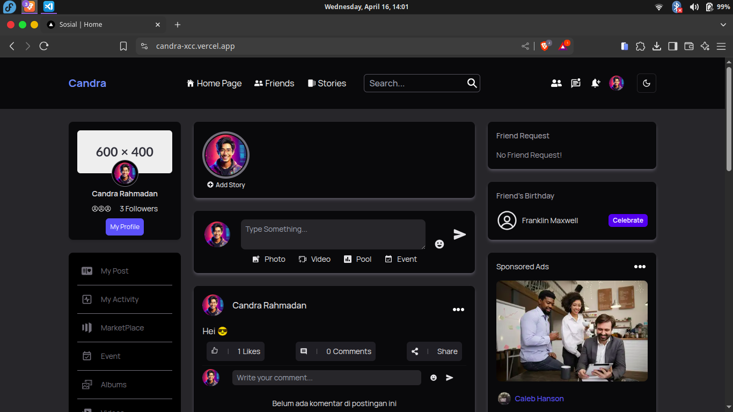Open the user avatar menu in navbar
Viewport: 733px width, 412px height.
[x=617, y=83]
